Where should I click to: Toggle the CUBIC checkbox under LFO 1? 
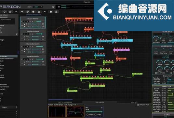click(x=95, y=114)
